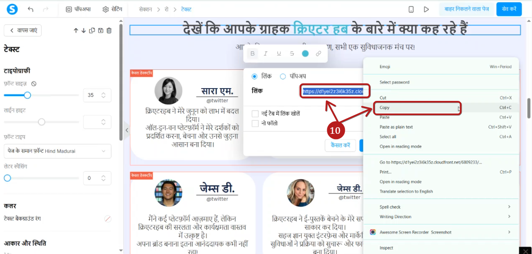Viewport: 532px width, 254px height.
Task: Click the कैंसल करें button
Action: pos(340,145)
